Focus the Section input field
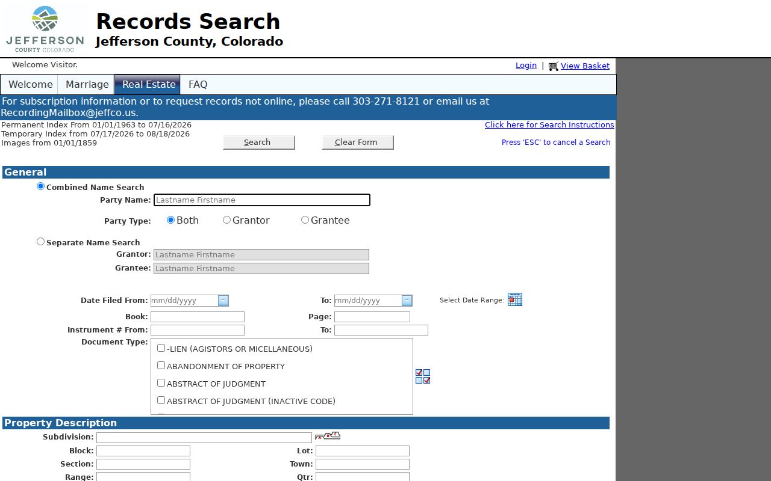Screen dimensions: 771x481 coord(143,464)
